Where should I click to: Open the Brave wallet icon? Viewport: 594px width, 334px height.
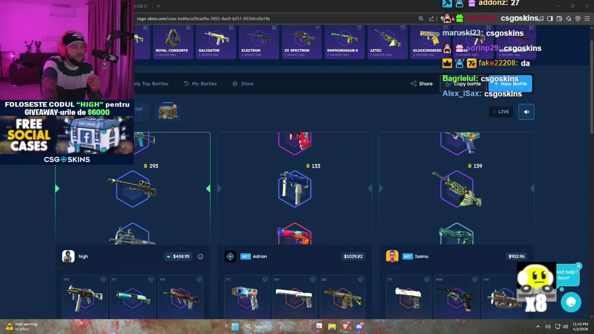click(559, 19)
